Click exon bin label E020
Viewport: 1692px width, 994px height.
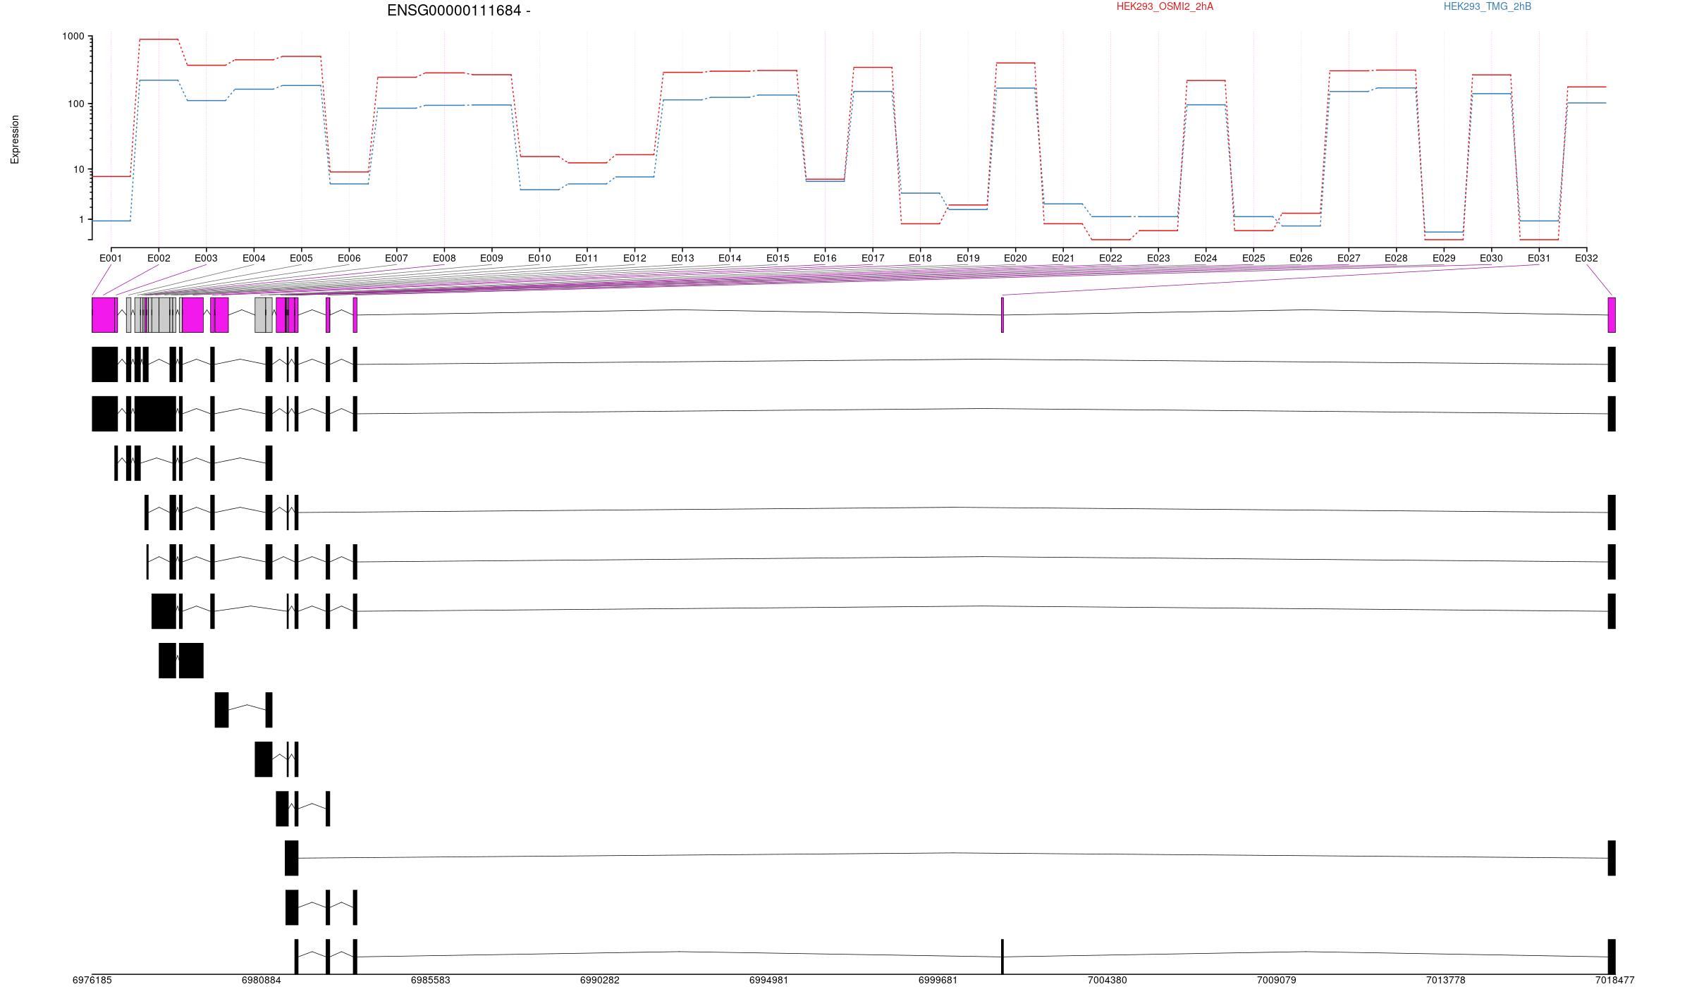pyautogui.click(x=1015, y=258)
